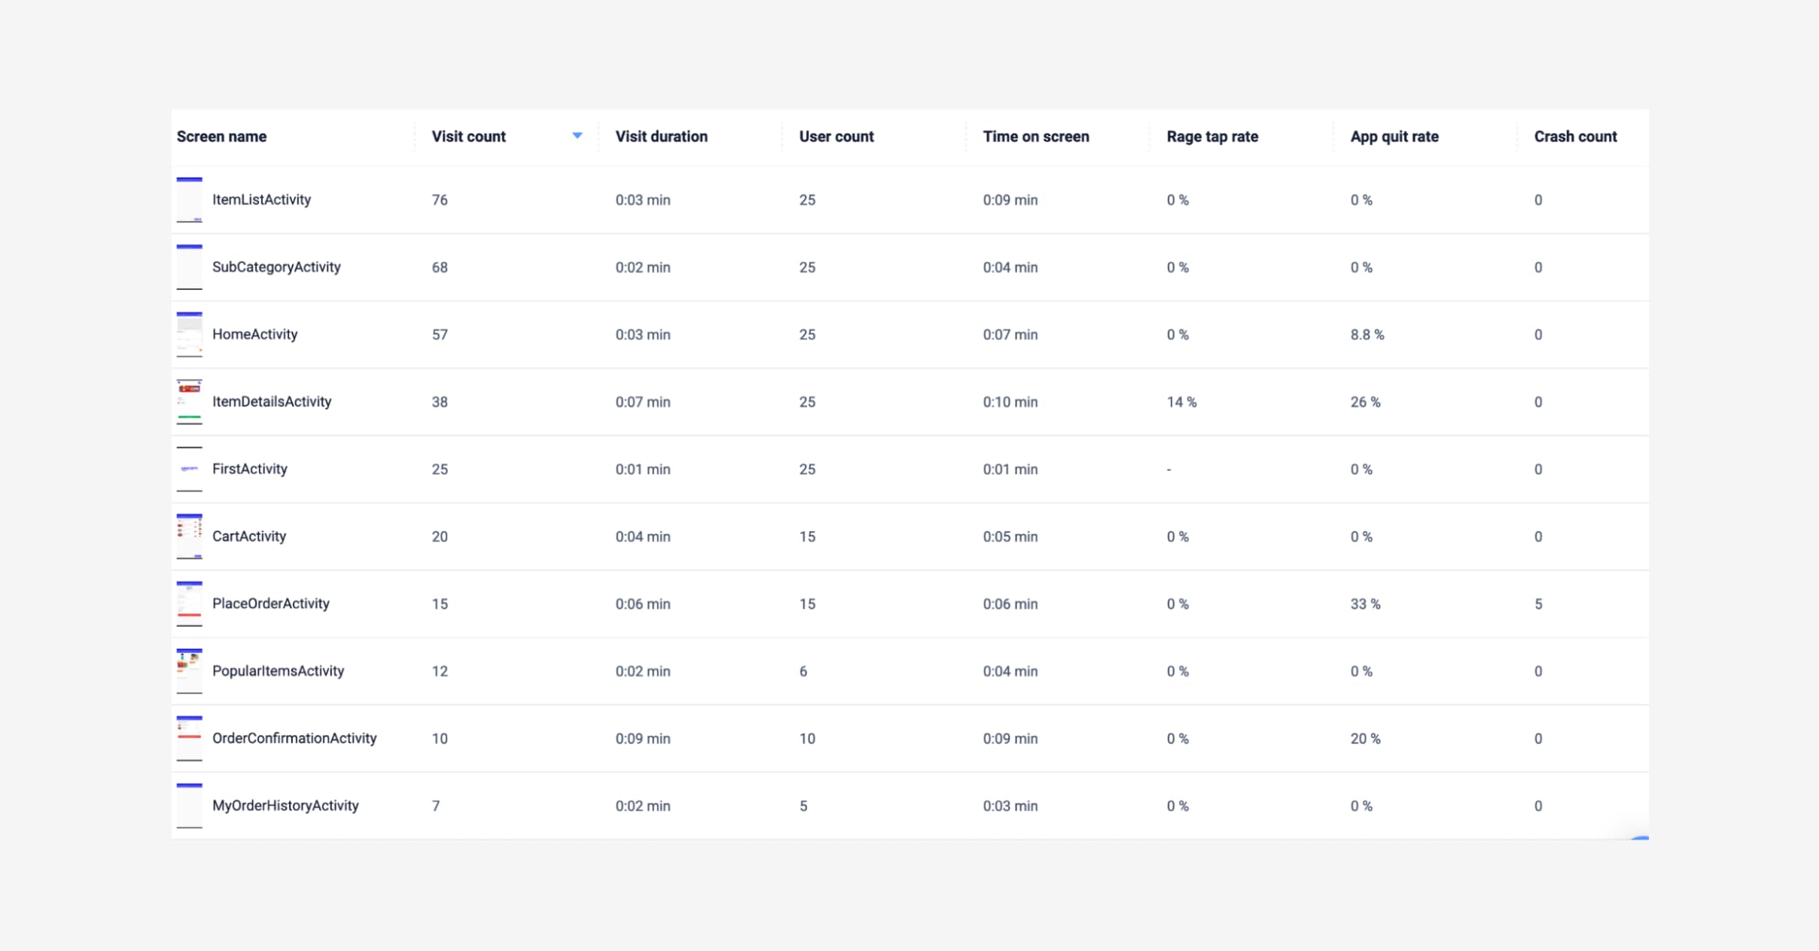
Task: Toggle the Visit count sort direction arrow
Action: coord(577,135)
